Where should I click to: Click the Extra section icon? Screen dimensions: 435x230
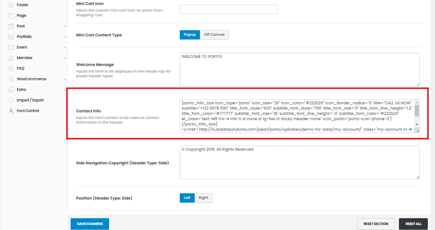(11, 89)
